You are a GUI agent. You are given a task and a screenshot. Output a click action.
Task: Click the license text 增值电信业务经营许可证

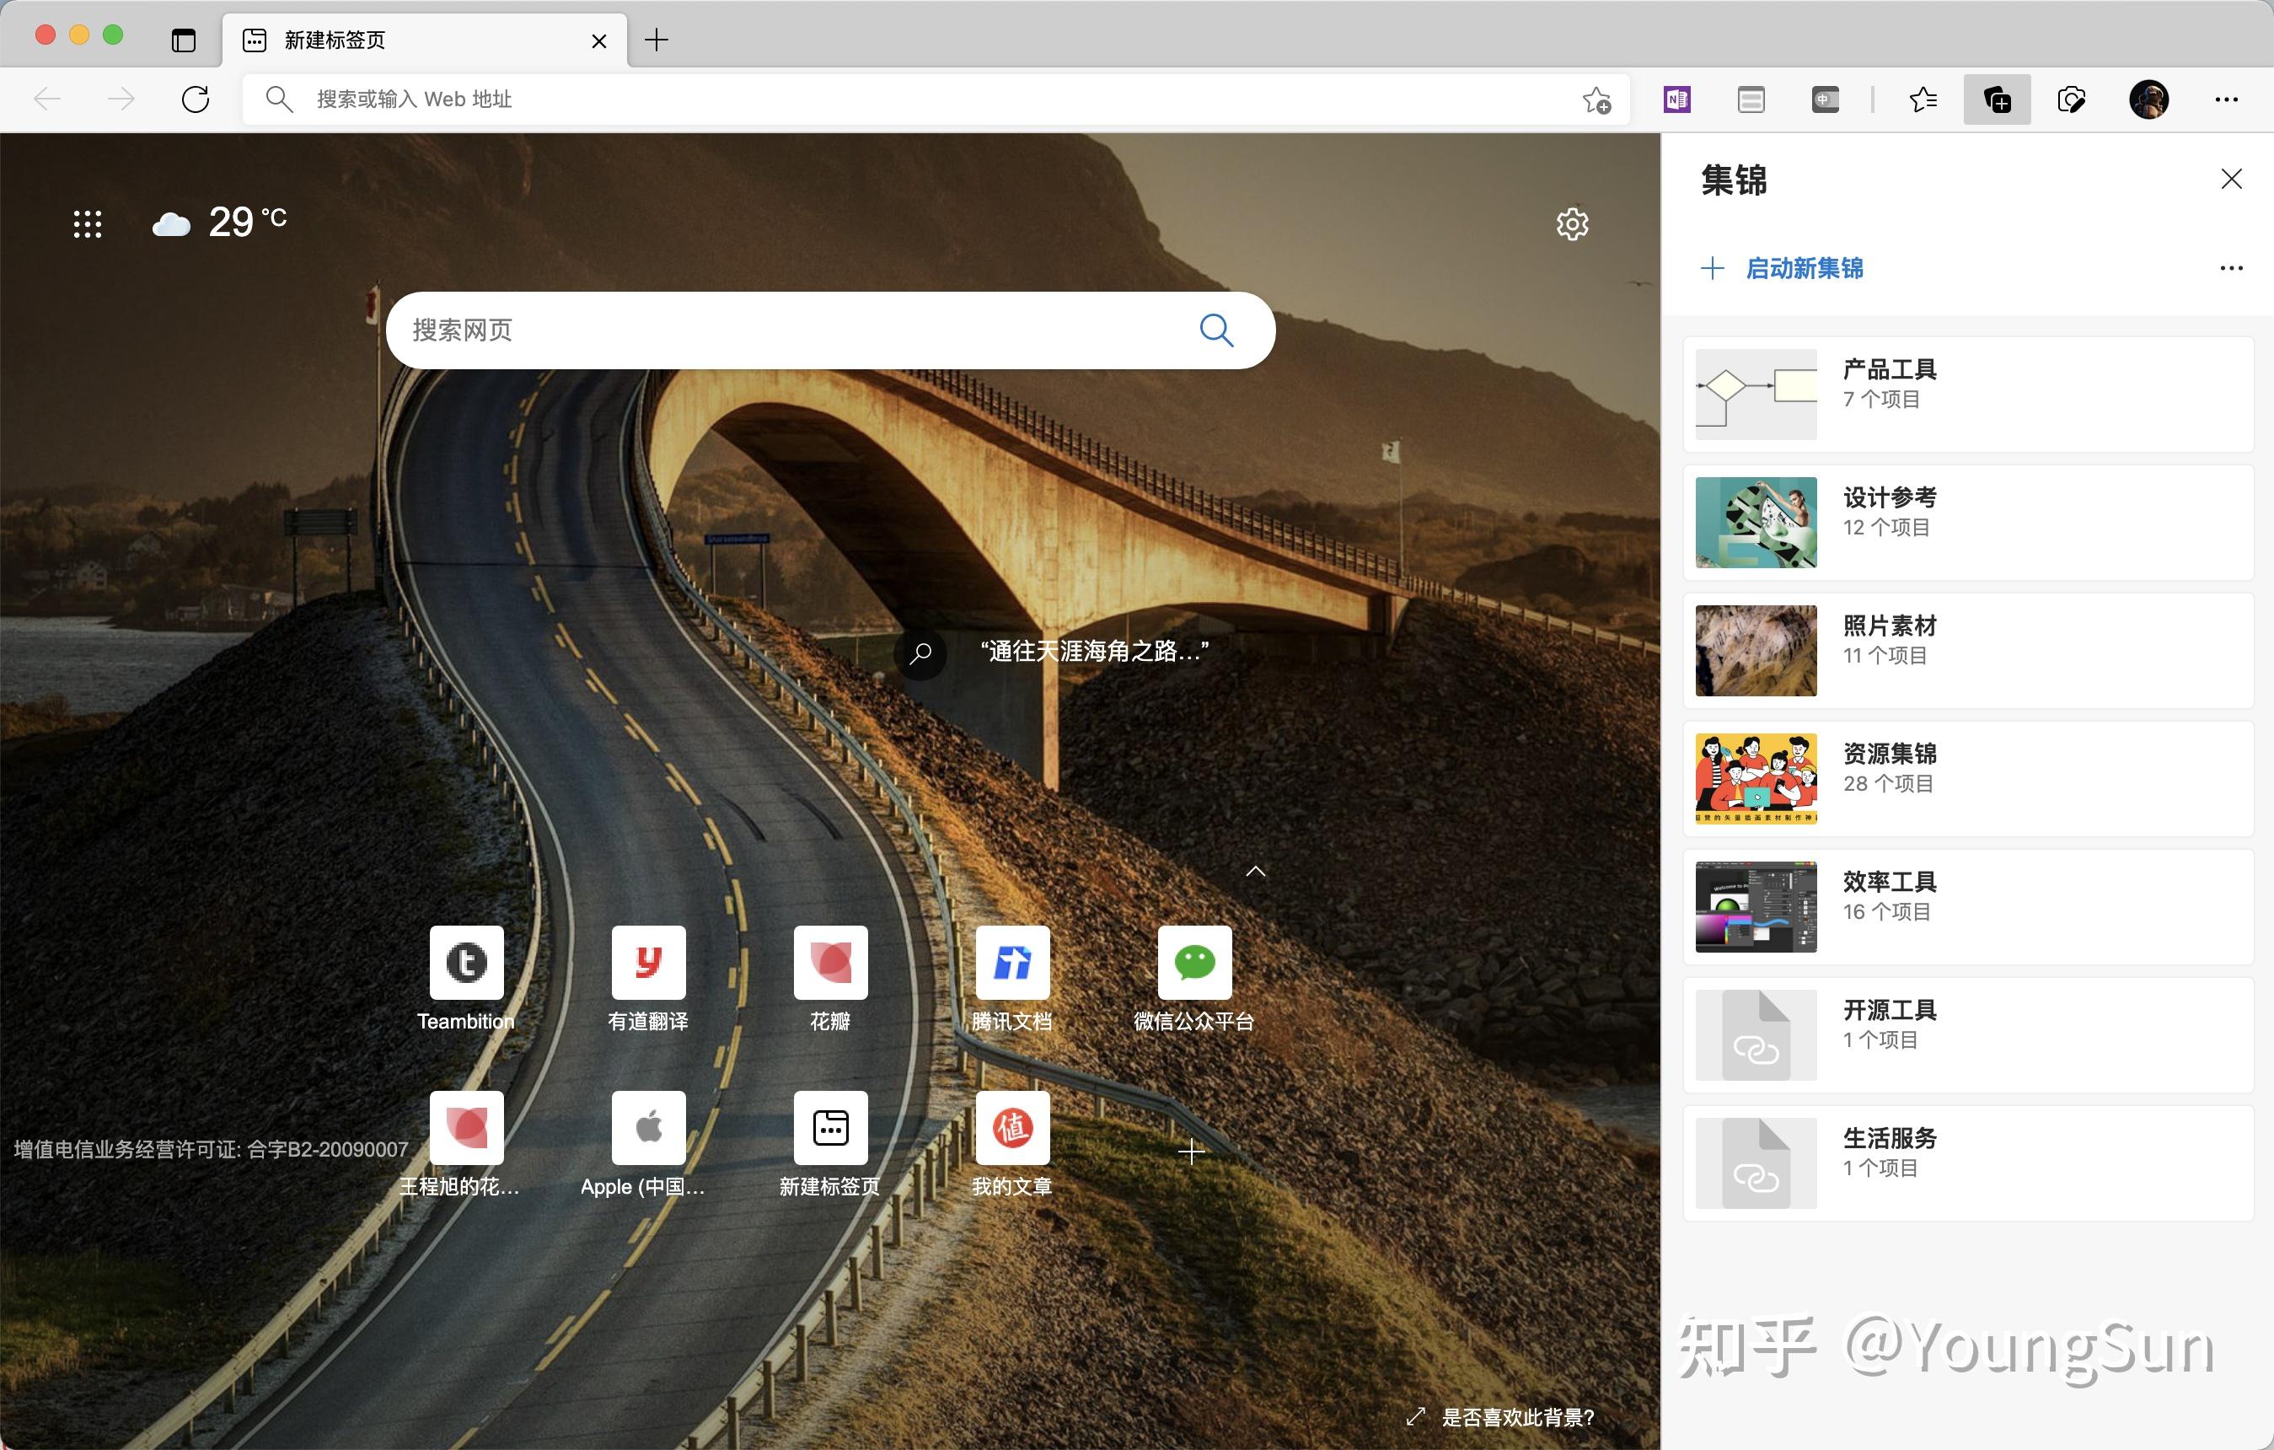coord(211,1149)
